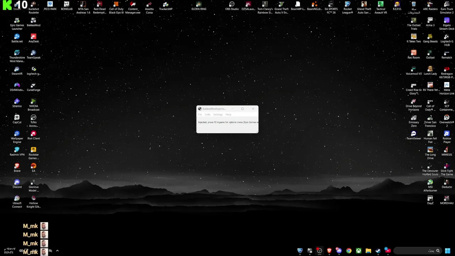Select the Grand Theft Auto San Andreas icon
This screenshot has height=256, width=455.
364,8
